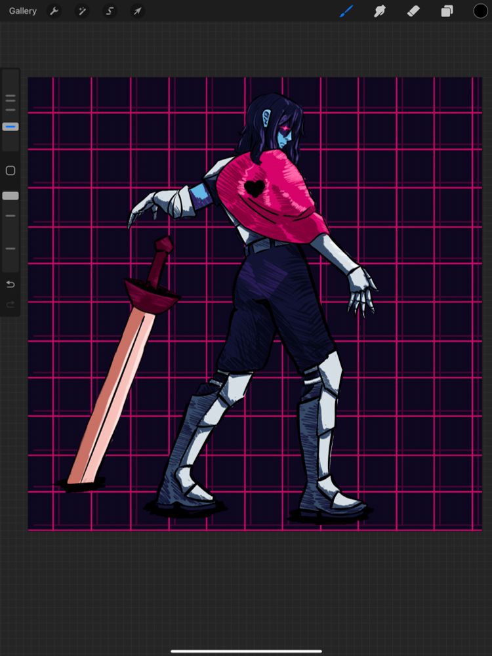Open the Gallery view
The height and width of the screenshot is (656, 492).
point(22,11)
